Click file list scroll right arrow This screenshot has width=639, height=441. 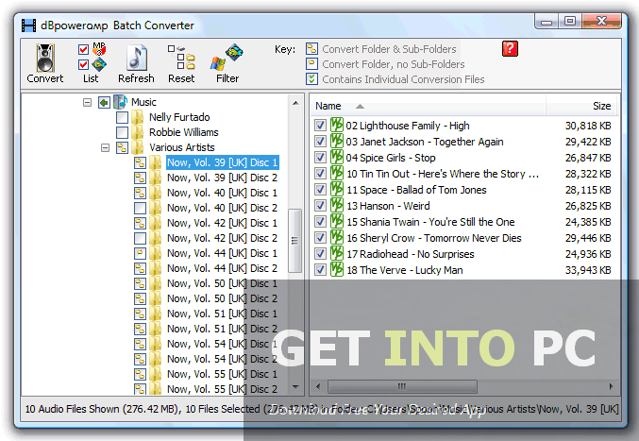click(611, 386)
